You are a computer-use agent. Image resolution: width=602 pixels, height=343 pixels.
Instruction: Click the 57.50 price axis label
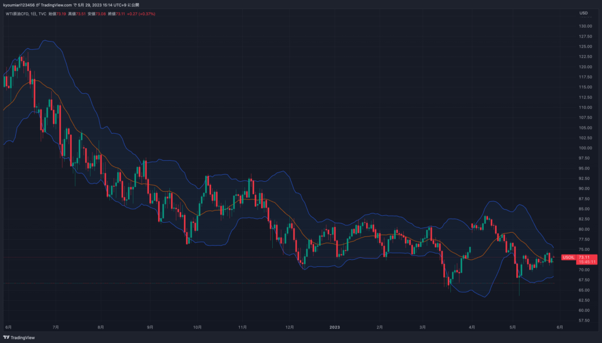585,320
